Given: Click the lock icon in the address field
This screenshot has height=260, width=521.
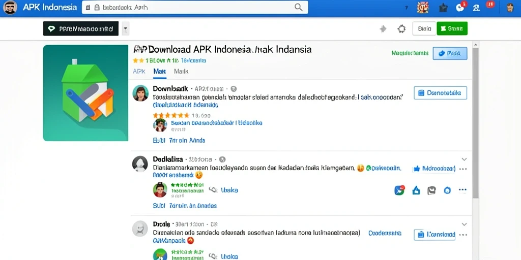Looking at the screenshot, I should click(x=97, y=7).
